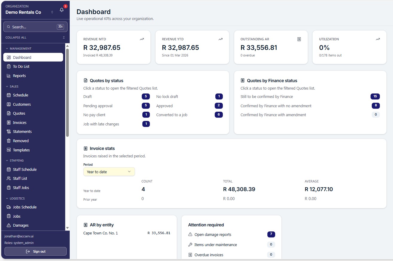Click the sidebar scroll down arrow
The image size is (393, 261).
click(x=68, y=228)
